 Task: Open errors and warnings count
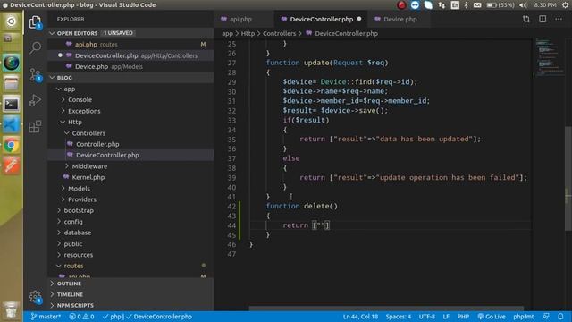(x=81, y=317)
